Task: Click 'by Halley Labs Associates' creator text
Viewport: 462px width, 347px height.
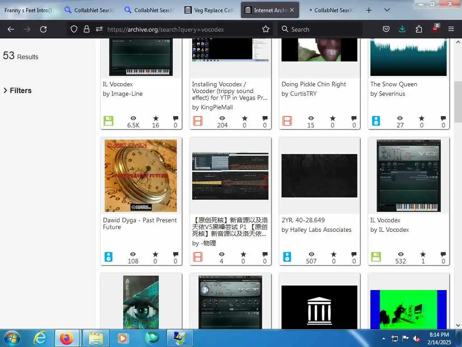Action: (x=316, y=230)
